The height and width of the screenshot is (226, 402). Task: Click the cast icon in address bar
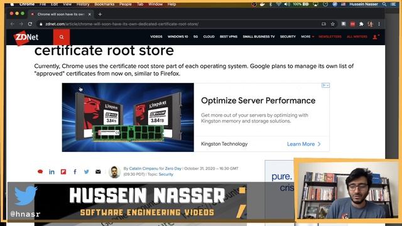324,24
